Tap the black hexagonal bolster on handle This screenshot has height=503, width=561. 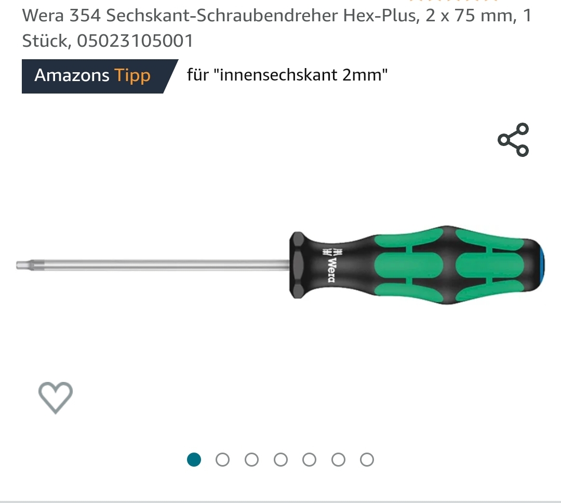coord(297,265)
